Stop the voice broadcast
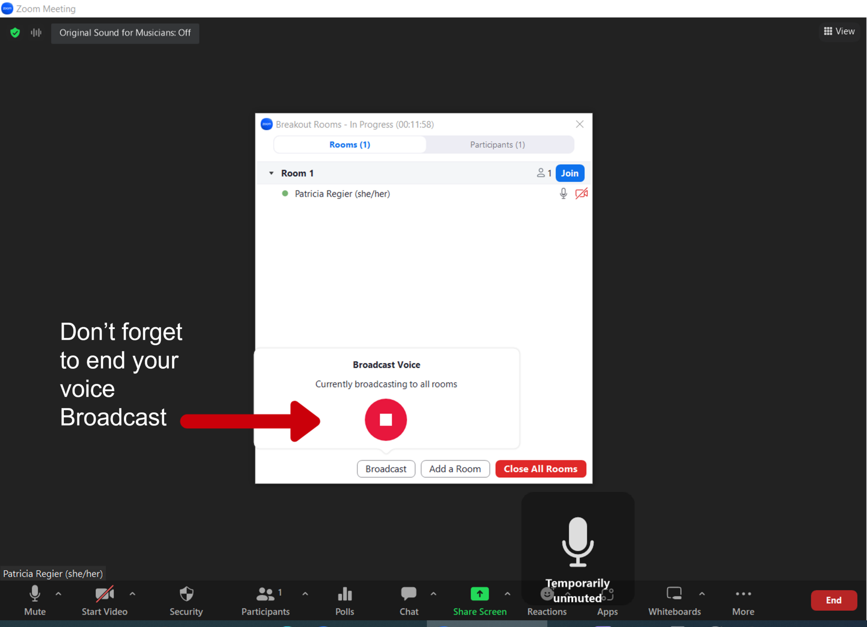The image size is (867, 627). click(385, 419)
